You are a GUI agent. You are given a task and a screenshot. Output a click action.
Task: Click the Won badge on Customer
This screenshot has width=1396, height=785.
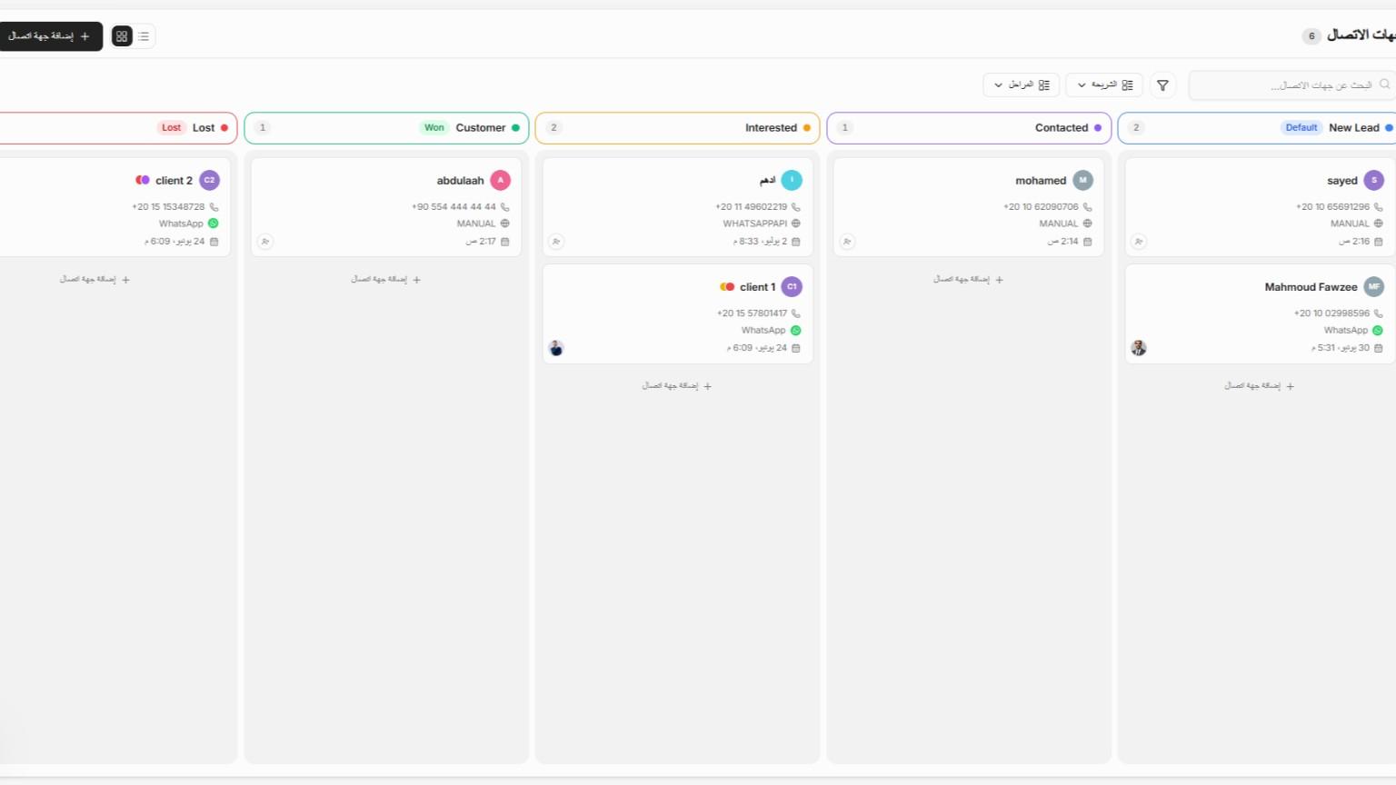pyautogui.click(x=434, y=128)
